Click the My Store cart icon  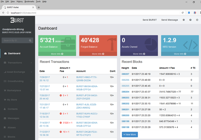(5, 100)
